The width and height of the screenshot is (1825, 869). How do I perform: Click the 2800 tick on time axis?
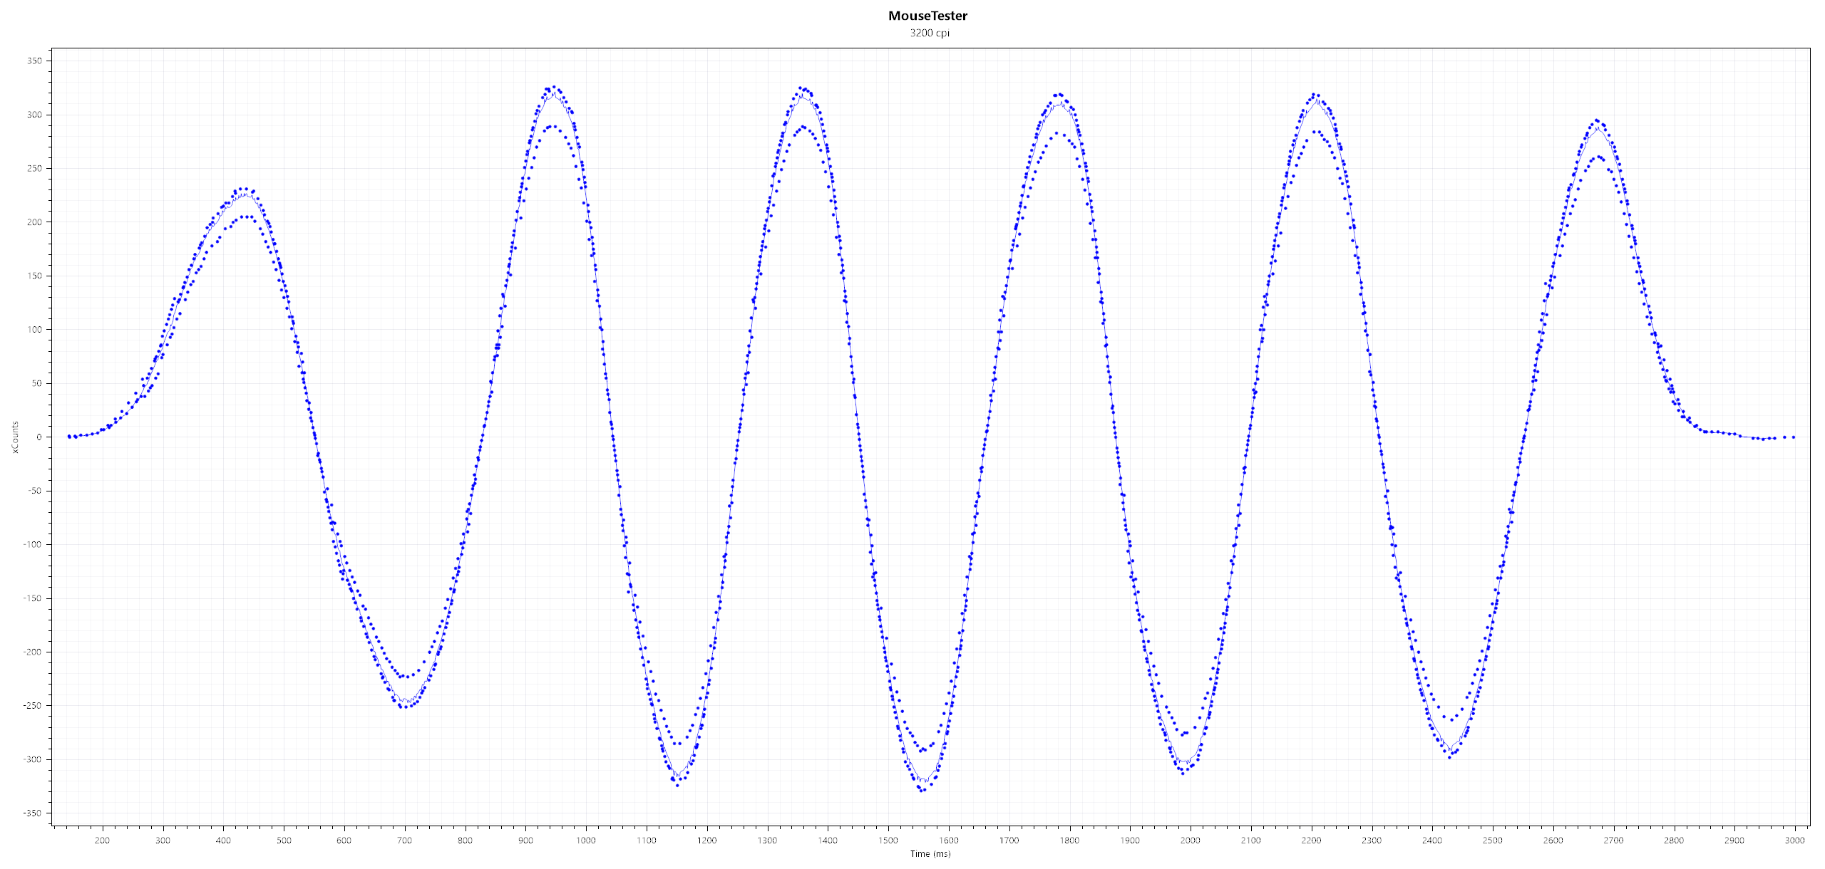pyautogui.click(x=1674, y=841)
